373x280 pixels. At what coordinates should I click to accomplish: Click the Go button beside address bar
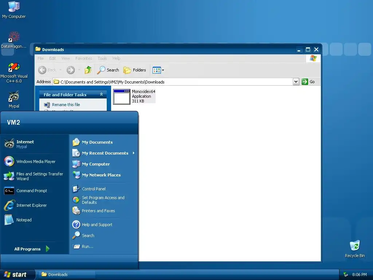click(x=308, y=82)
